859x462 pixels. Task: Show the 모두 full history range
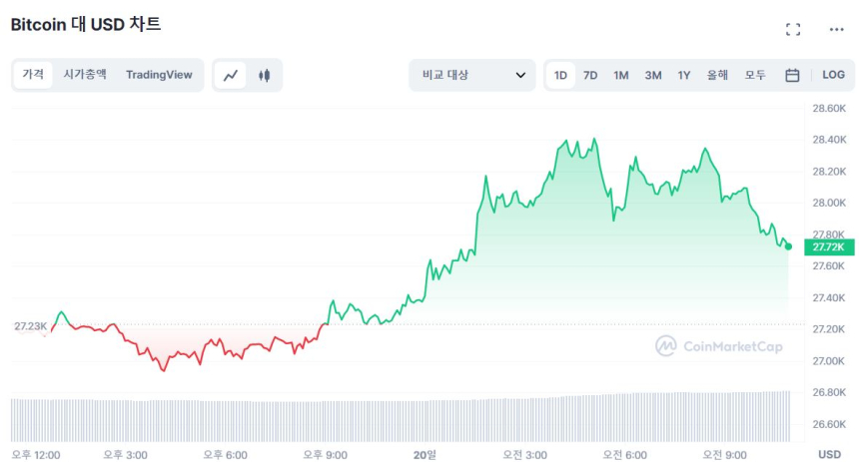[755, 75]
